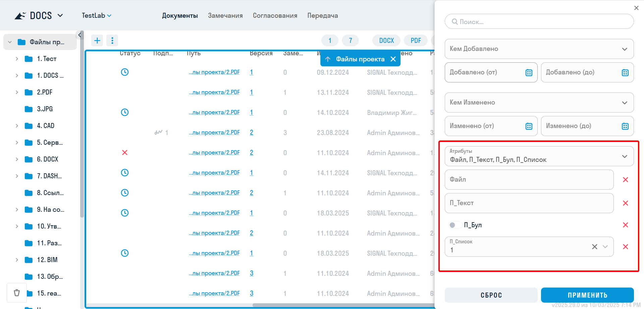Toggle the PDF file type filter chip
The height and width of the screenshot is (309, 644).
[x=416, y=41]
